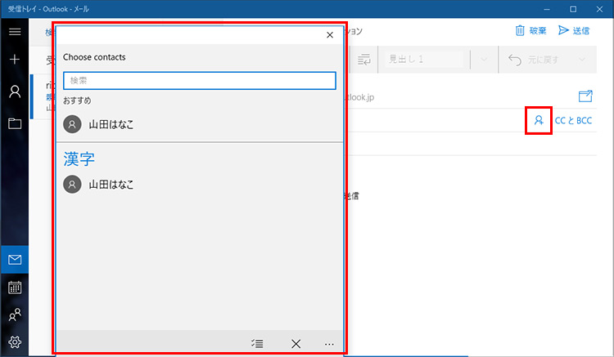
Task: Open the hamburger navigation menu
Action: coord(14,31)
